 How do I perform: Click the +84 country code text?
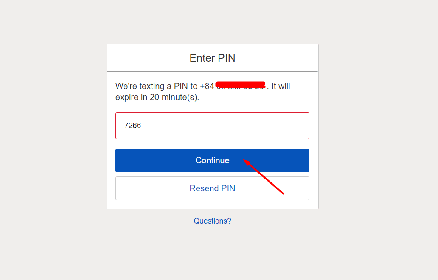pos(207,86)
